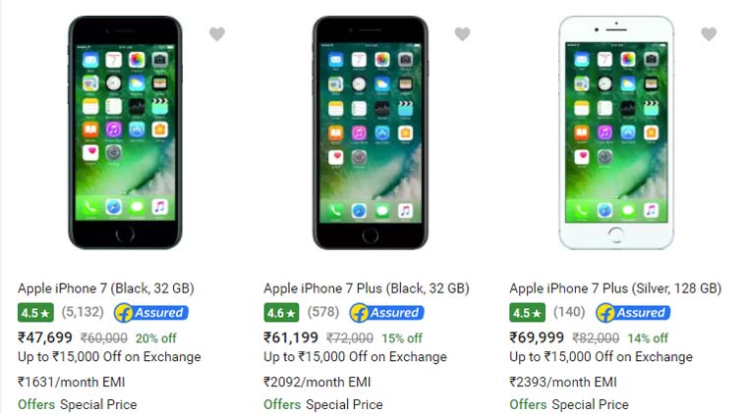This screenshot has height=414, width=746.
Task: Toggle wishlist heart for iPhone 7 Plus Black
Action: [x=463, y=34]
